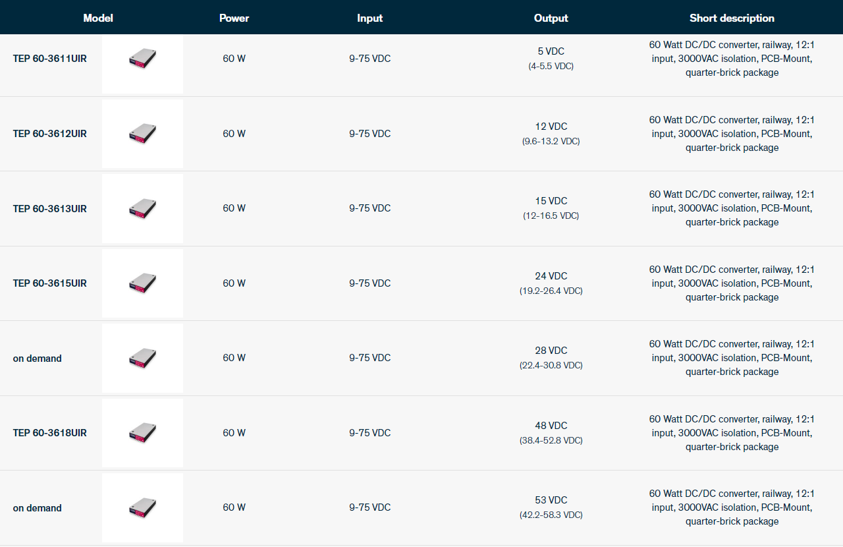Click the TEP 60-3612UIR converter thumbnail
Image resolution: width=843 pixels, height=547 pixels.
click(x=142, y=134)
